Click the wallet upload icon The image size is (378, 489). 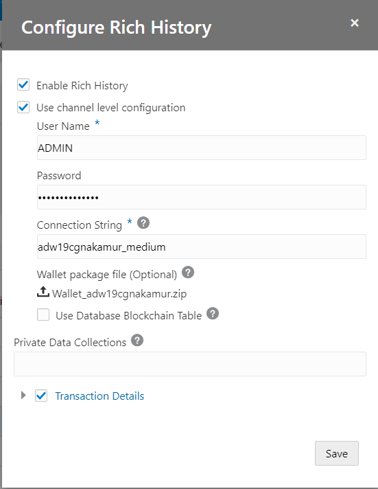(43, 292)
